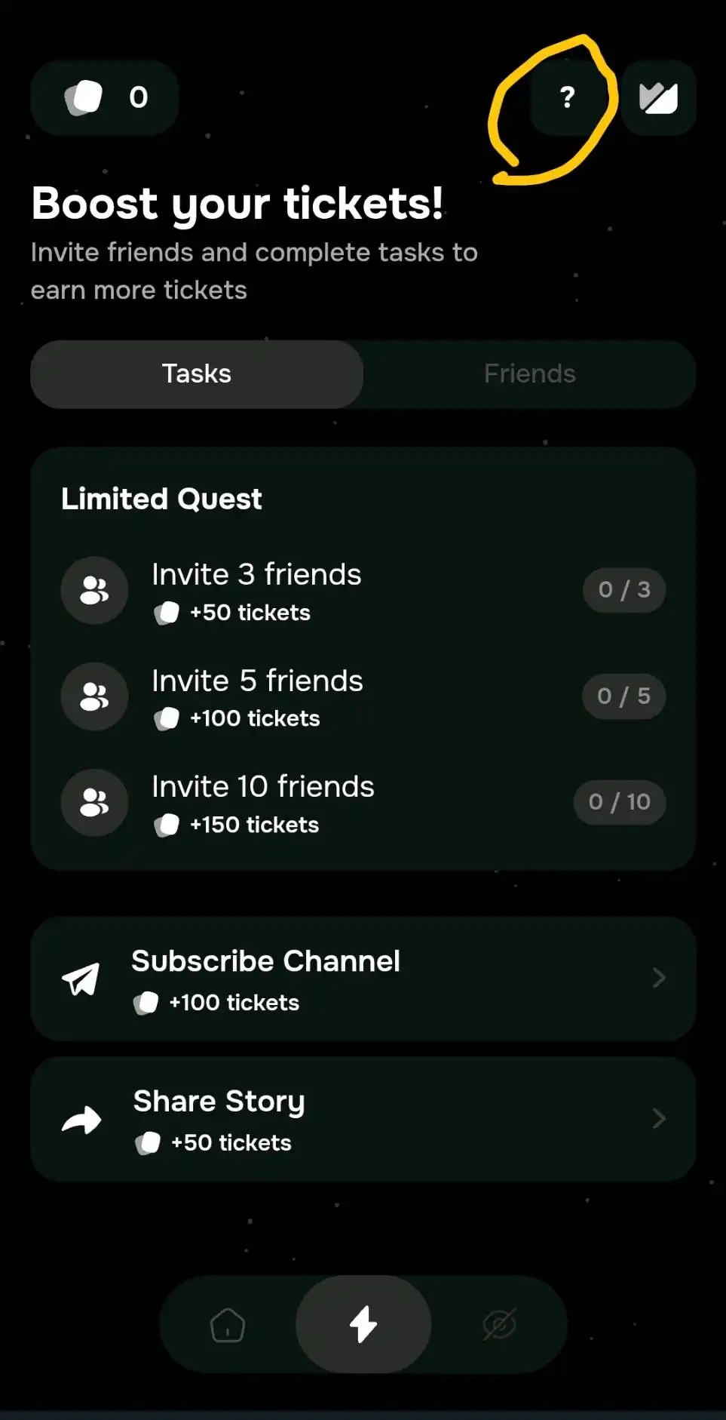Screen dimensions: 726x1420
Task: Click the 0 / 3 progress badge
Action: pos(624,590)
